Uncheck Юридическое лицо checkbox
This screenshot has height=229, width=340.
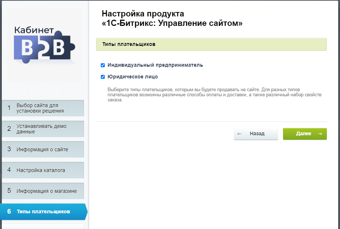103,77
